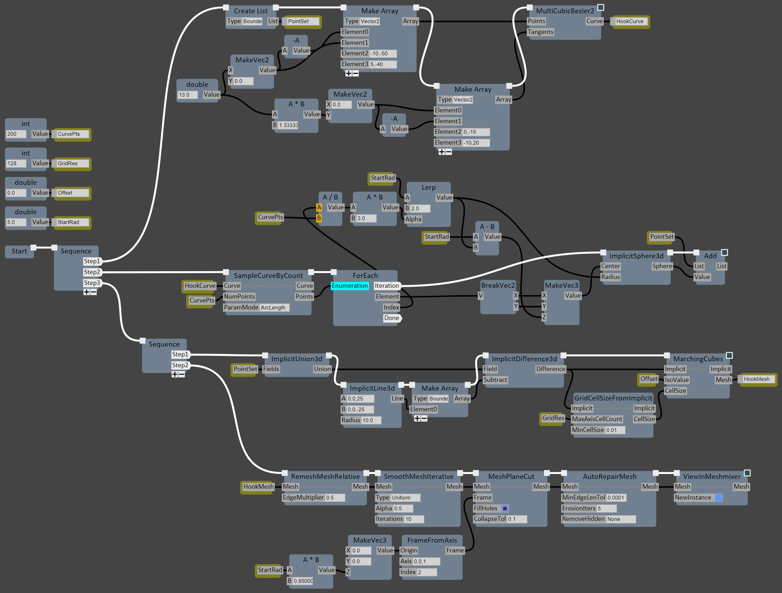
Task: Click the plus icon on the top Make Array node
Action: click(349, 73)
